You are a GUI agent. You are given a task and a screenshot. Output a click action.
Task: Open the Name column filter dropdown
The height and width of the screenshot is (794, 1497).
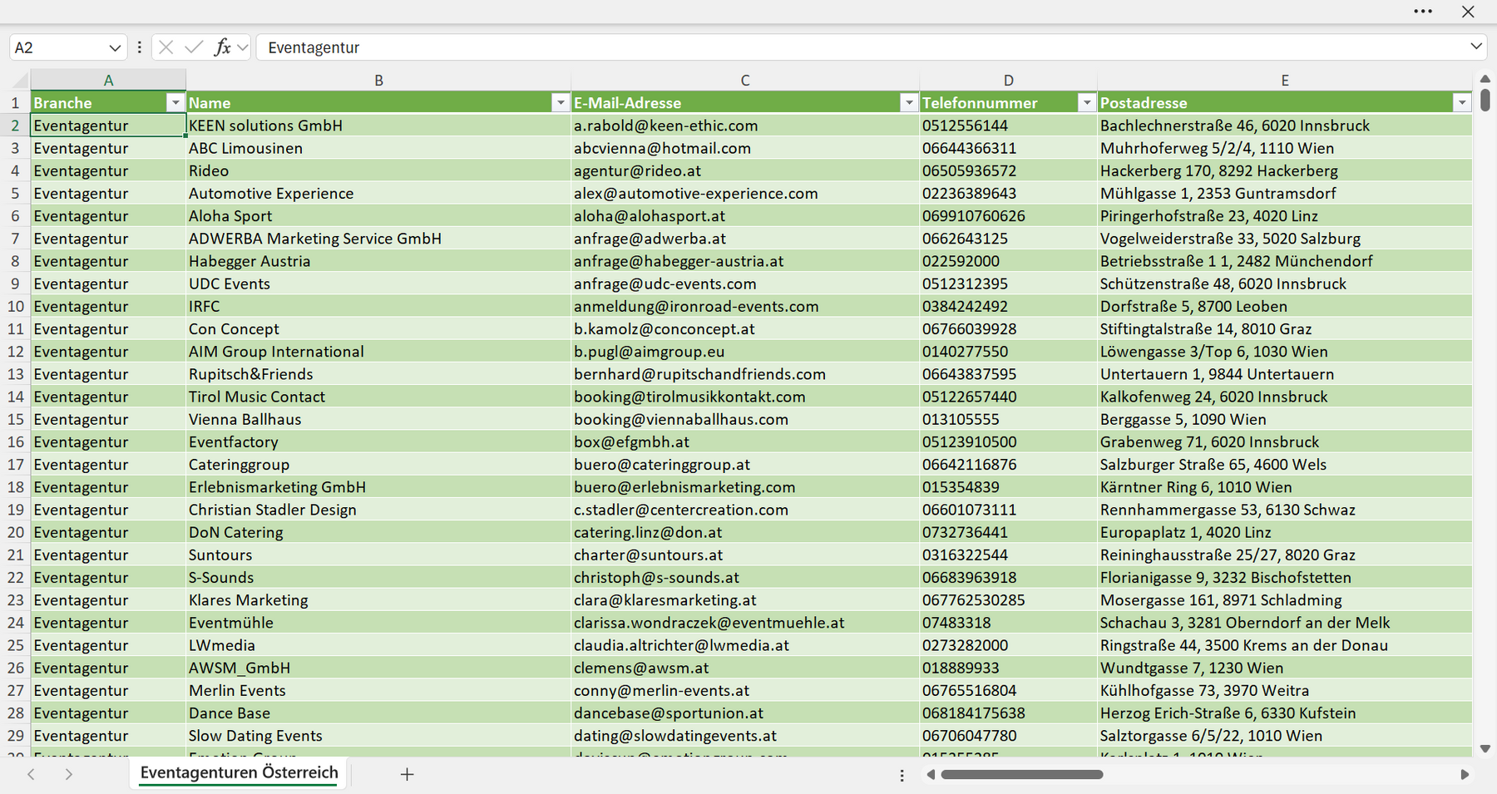pos(561,102)
